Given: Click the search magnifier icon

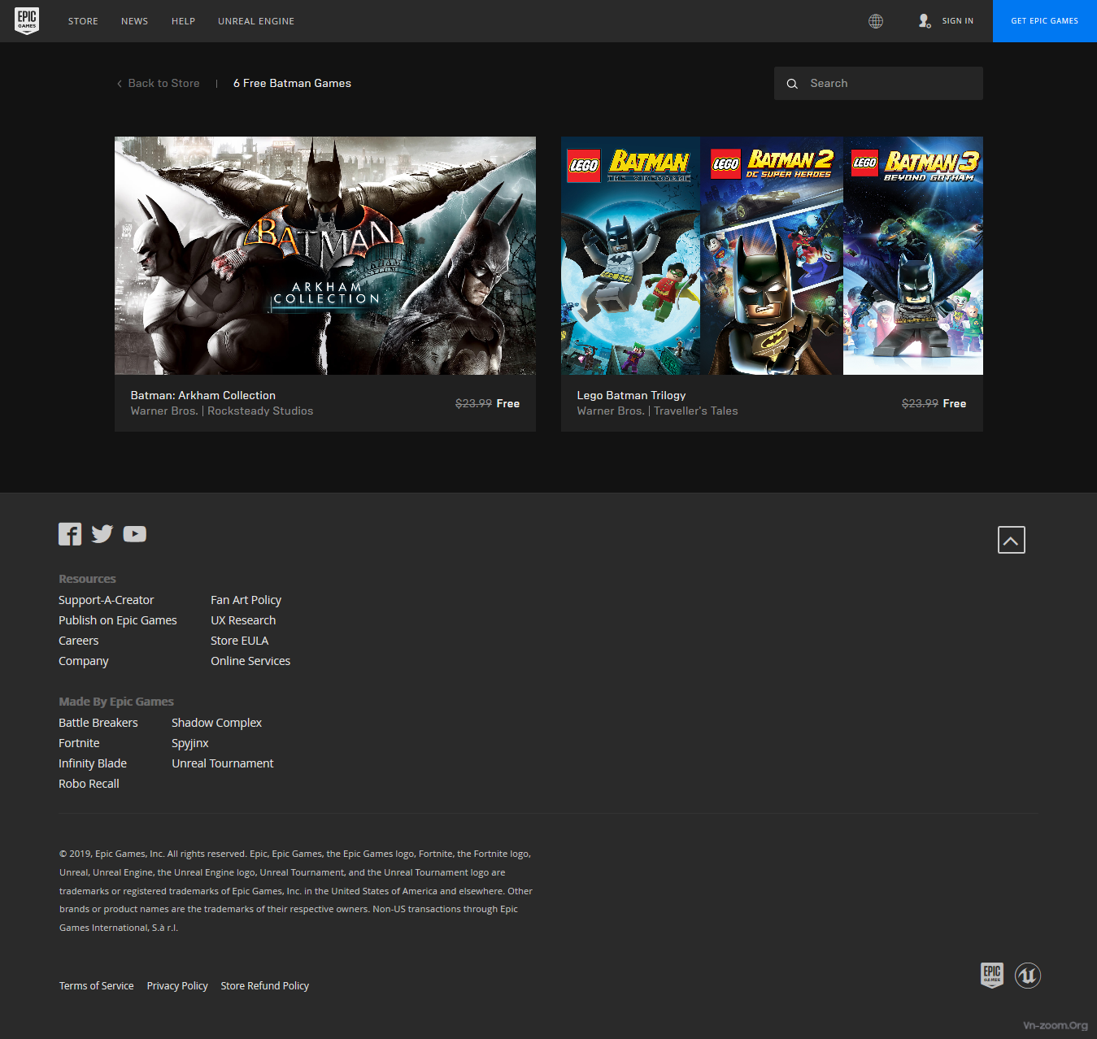Looking at the screenshot, I should click(x=792, y=84).
